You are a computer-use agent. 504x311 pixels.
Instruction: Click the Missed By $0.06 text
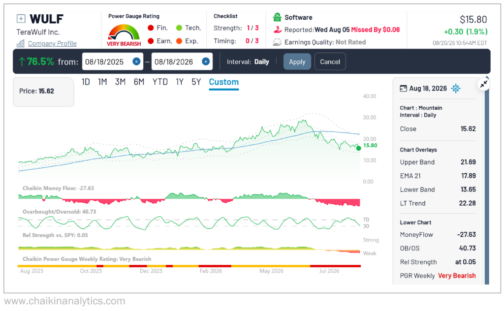click(376, 30)
